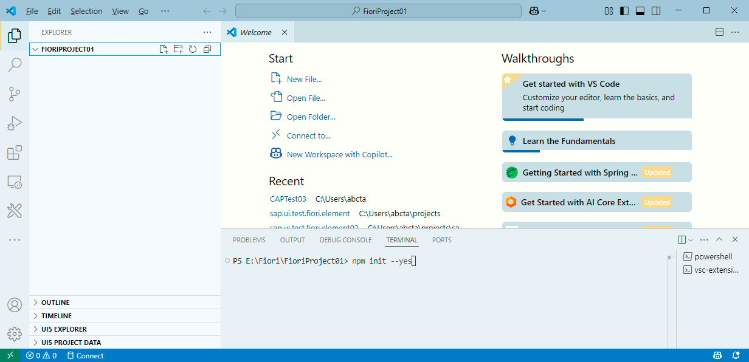Click New Folder icon in FIORIPROJECT01 header
Screen dimensions: 749x362
pyautogui.click(x=178, y=49)
